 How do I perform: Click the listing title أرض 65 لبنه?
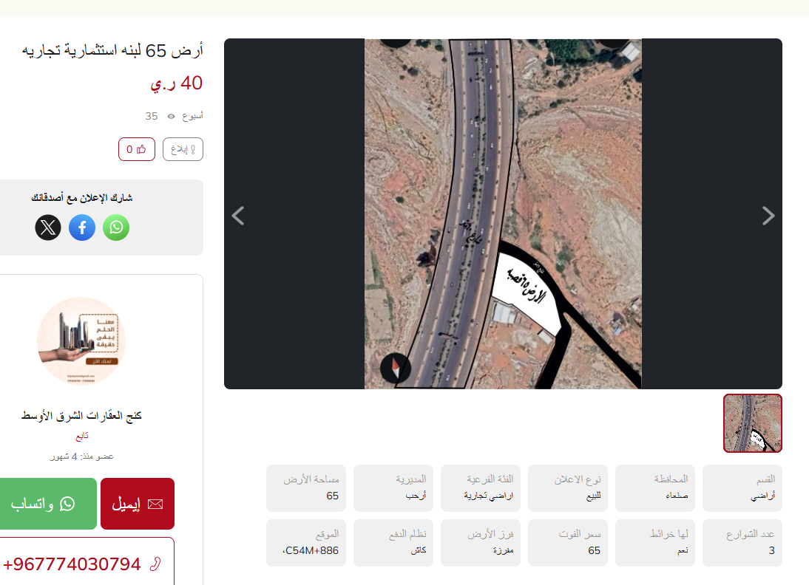click(x=112, y=51)
